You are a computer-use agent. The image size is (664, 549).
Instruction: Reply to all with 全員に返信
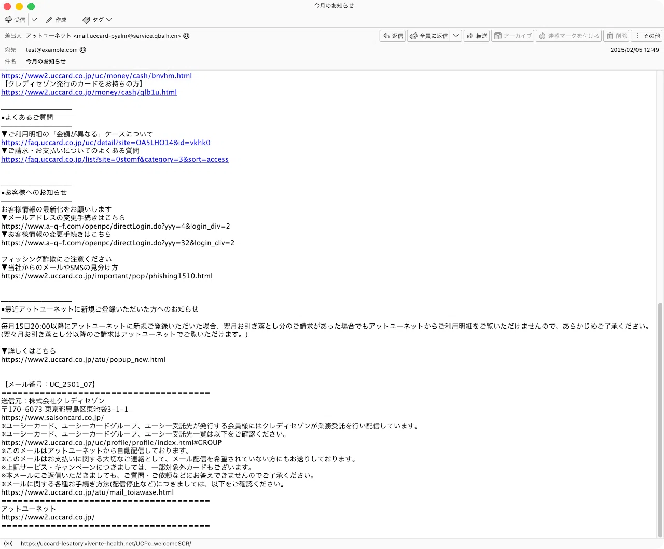[x=428, y=36]
